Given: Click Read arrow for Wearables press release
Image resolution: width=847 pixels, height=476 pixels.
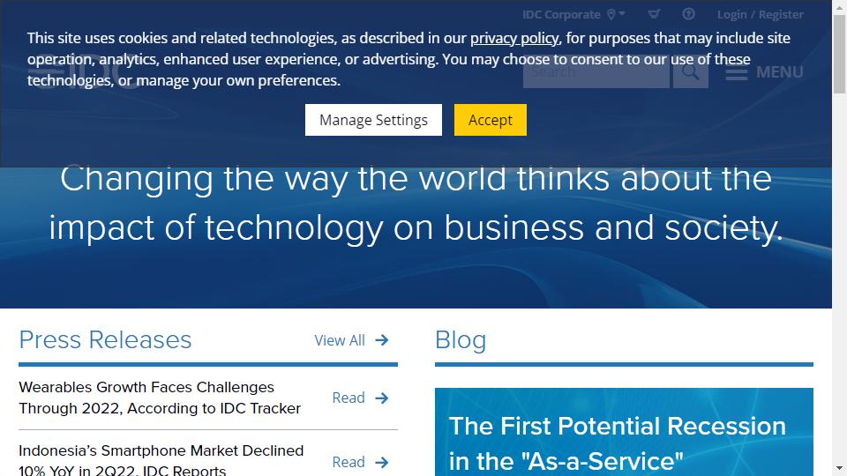Looking at the screenshot, I should 382,398.
